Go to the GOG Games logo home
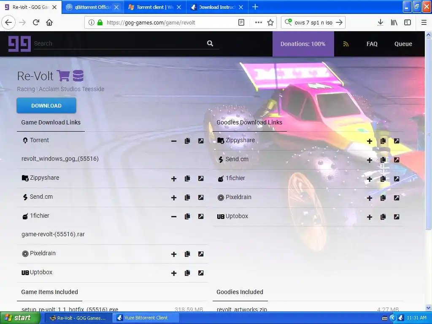Image resolution: width=432 pixels, height=324 pixels. tap(19, 44)
